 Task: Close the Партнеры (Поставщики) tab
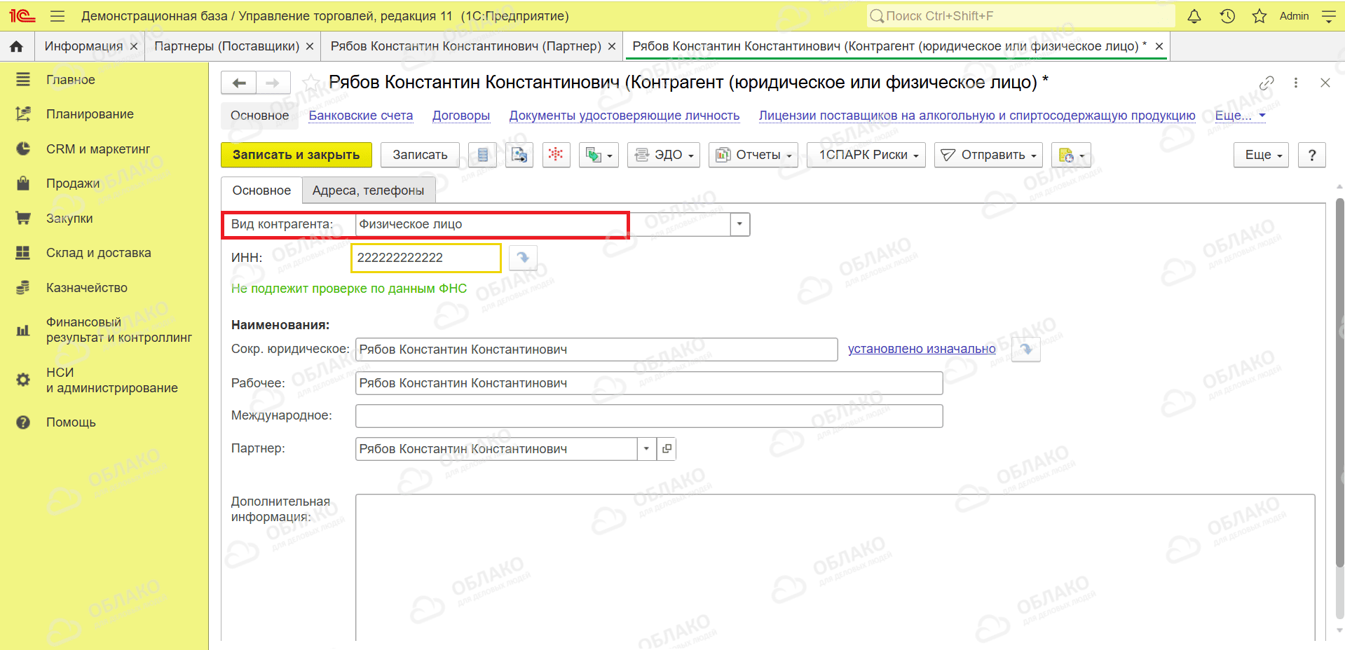[310, 46]
